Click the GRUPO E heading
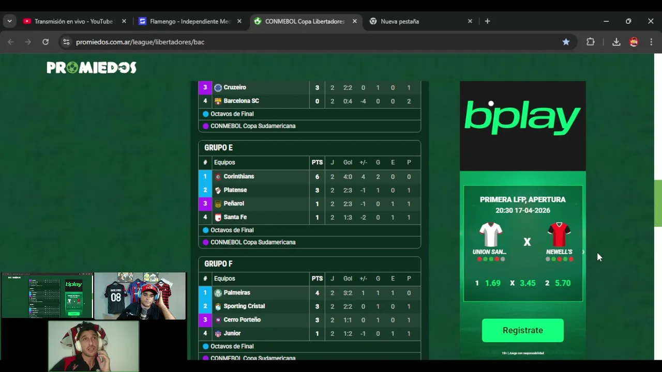662x372 pixels. (x=218, y=148)
